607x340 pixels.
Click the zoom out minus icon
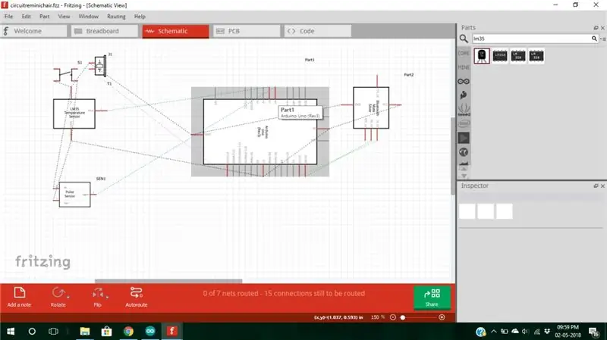click(393, 317)
